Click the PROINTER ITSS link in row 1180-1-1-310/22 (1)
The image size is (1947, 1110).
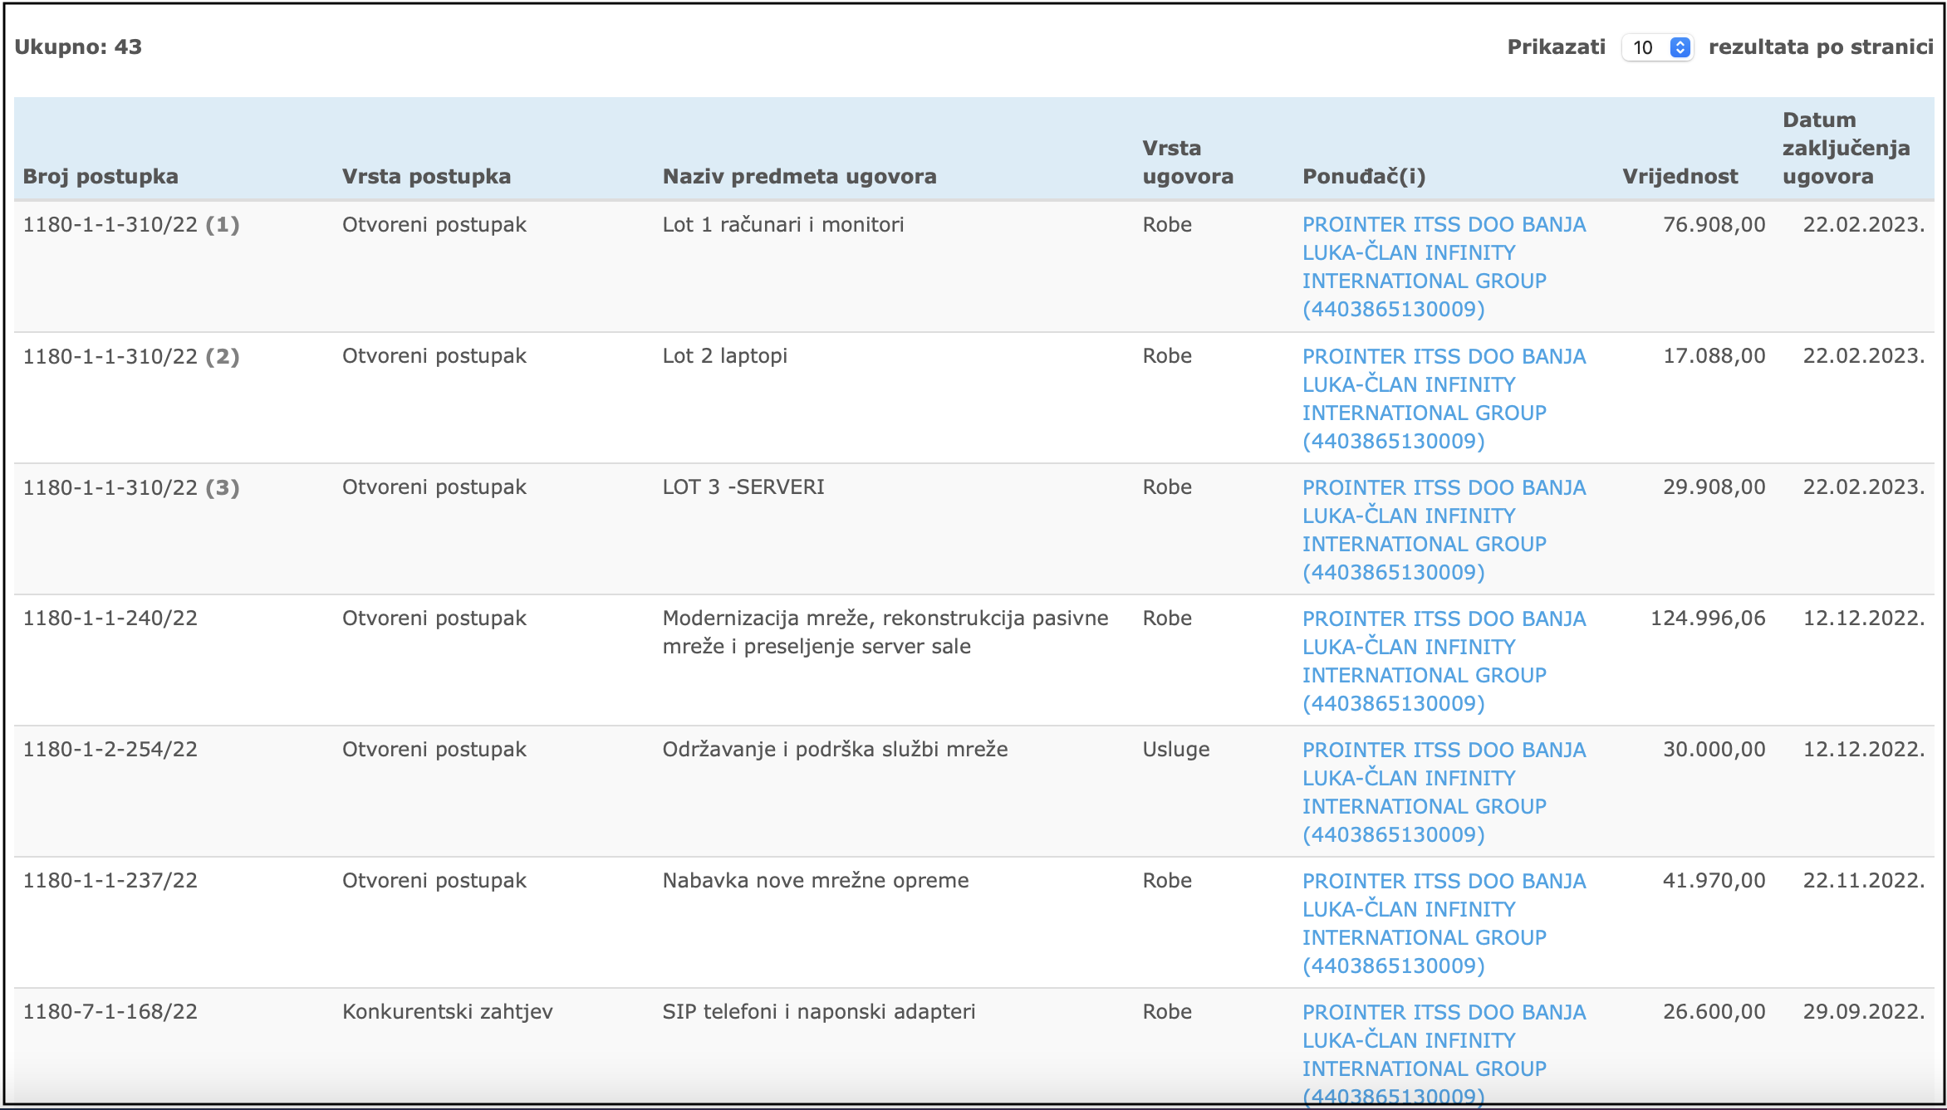(x=1444, y=266)
